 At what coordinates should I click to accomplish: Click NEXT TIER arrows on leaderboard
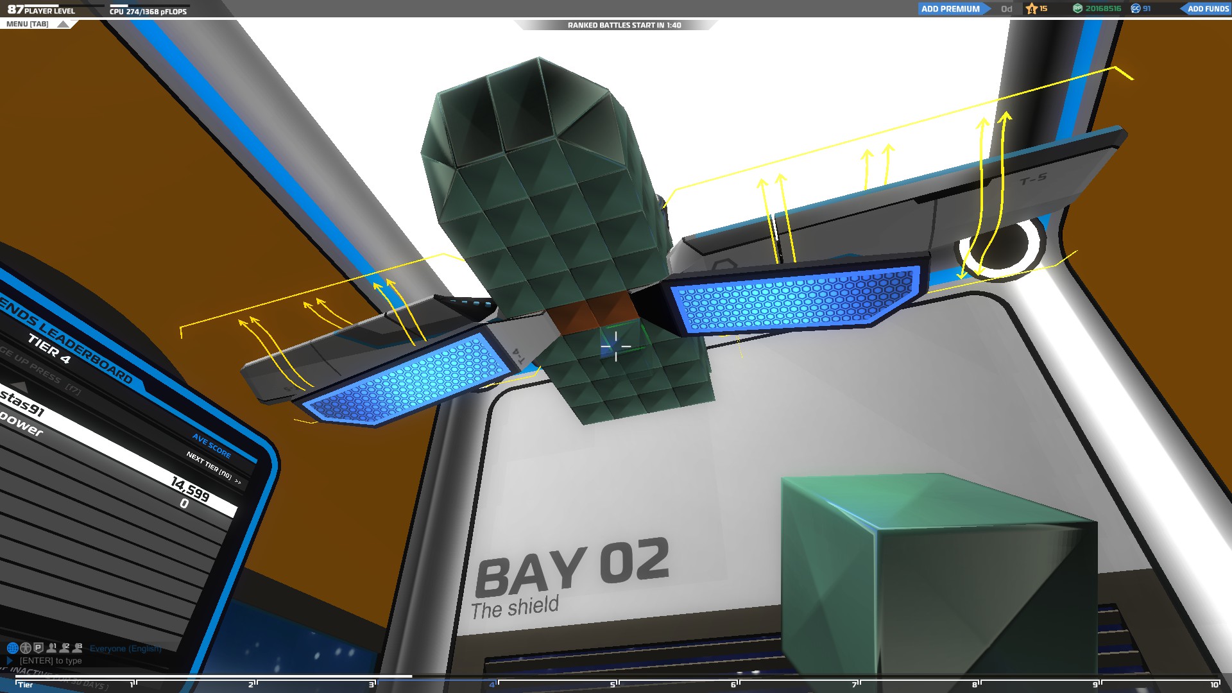pos(237,481)
